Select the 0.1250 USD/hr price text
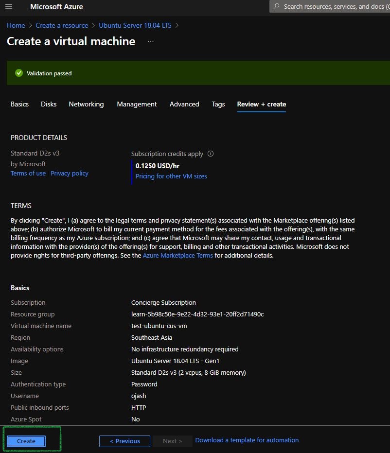The height and width of the screenshot is (453, 390). pos(157,166)
